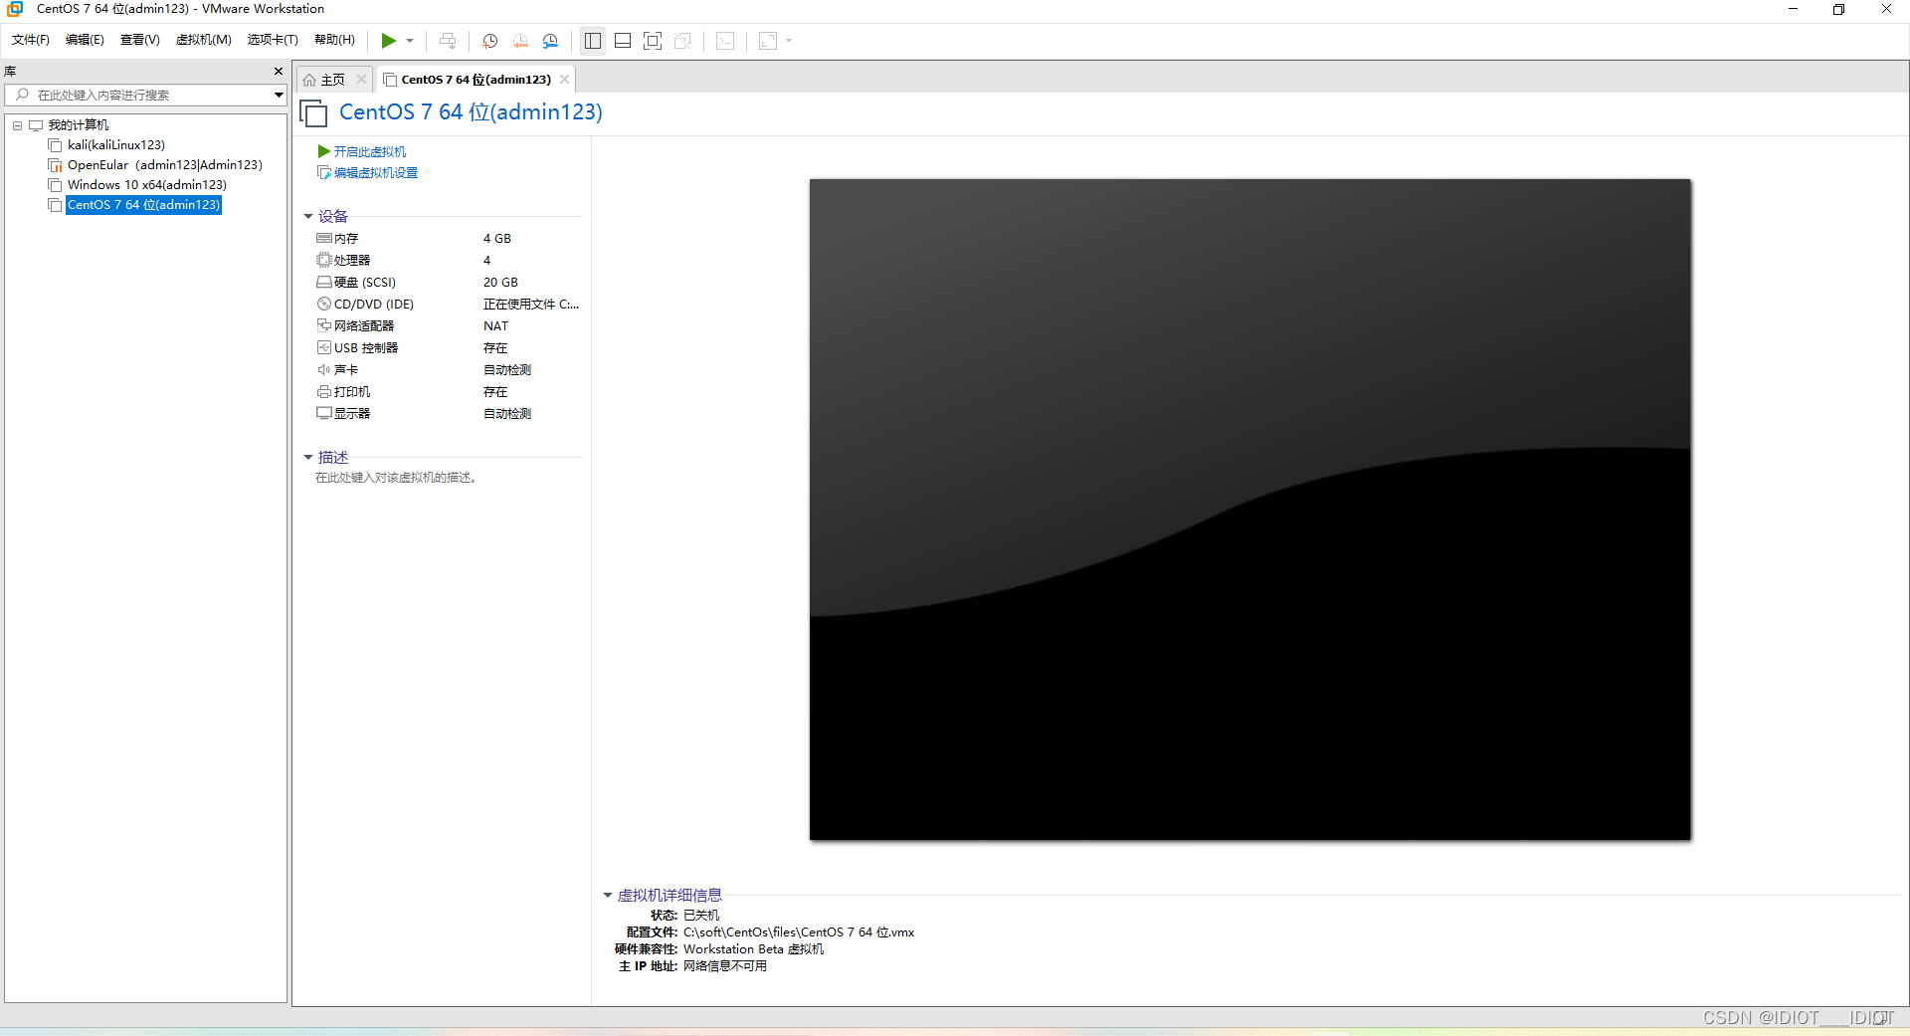Image resolution: width=1910 pixels, height=1036 pixels.
Task: Open the 文件(F) menu
Action: [x=31, y=40]
